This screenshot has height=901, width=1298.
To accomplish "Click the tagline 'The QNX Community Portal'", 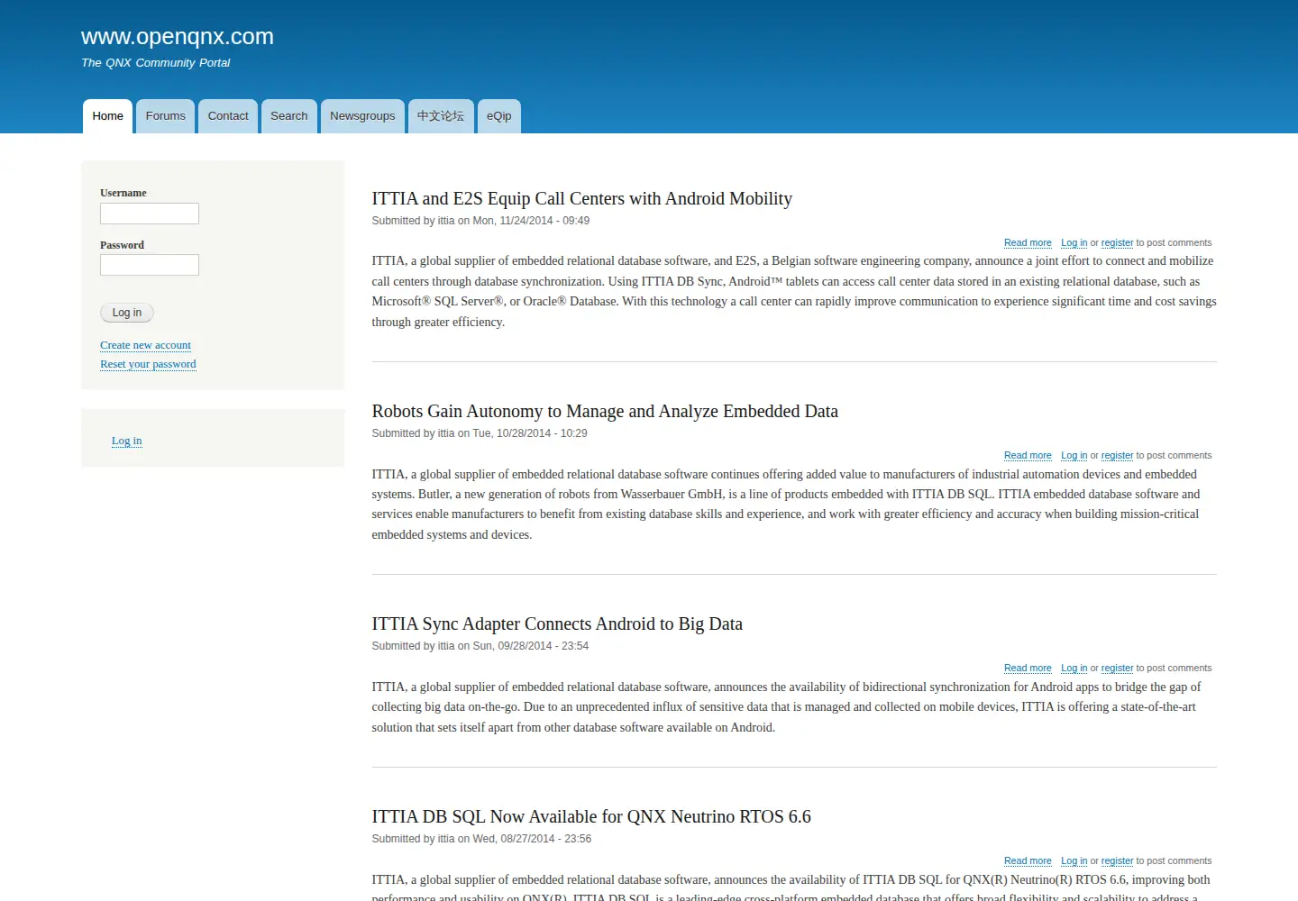I will (156, 63).
